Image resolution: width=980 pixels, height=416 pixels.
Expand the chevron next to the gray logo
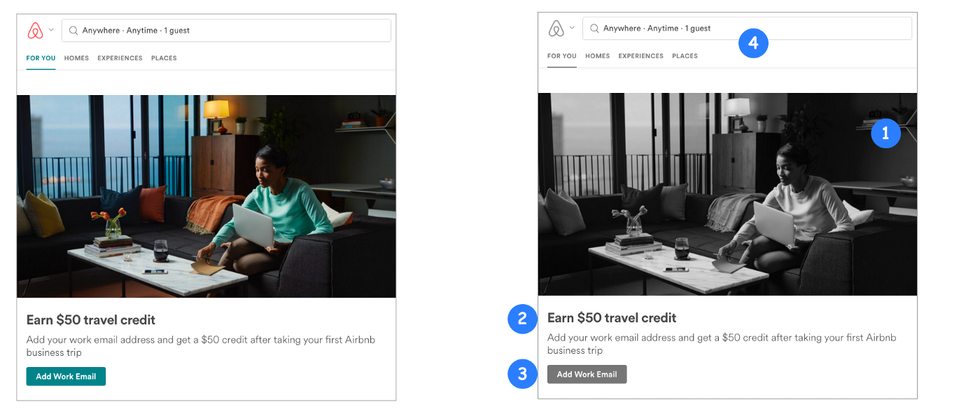click(572, 28)
